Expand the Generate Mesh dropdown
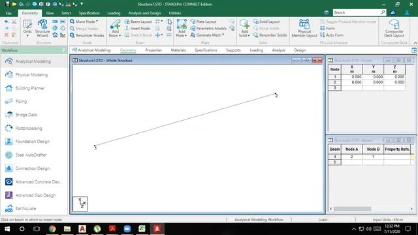 coord(223,35)
